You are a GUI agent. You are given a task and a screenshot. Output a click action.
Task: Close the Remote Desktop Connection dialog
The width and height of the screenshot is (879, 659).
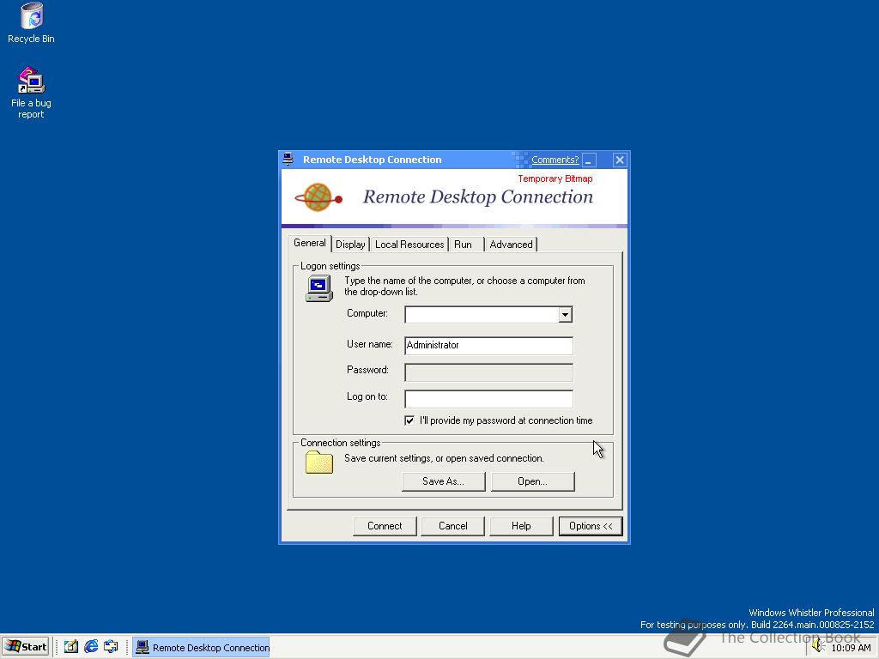(x=620, y=160)
